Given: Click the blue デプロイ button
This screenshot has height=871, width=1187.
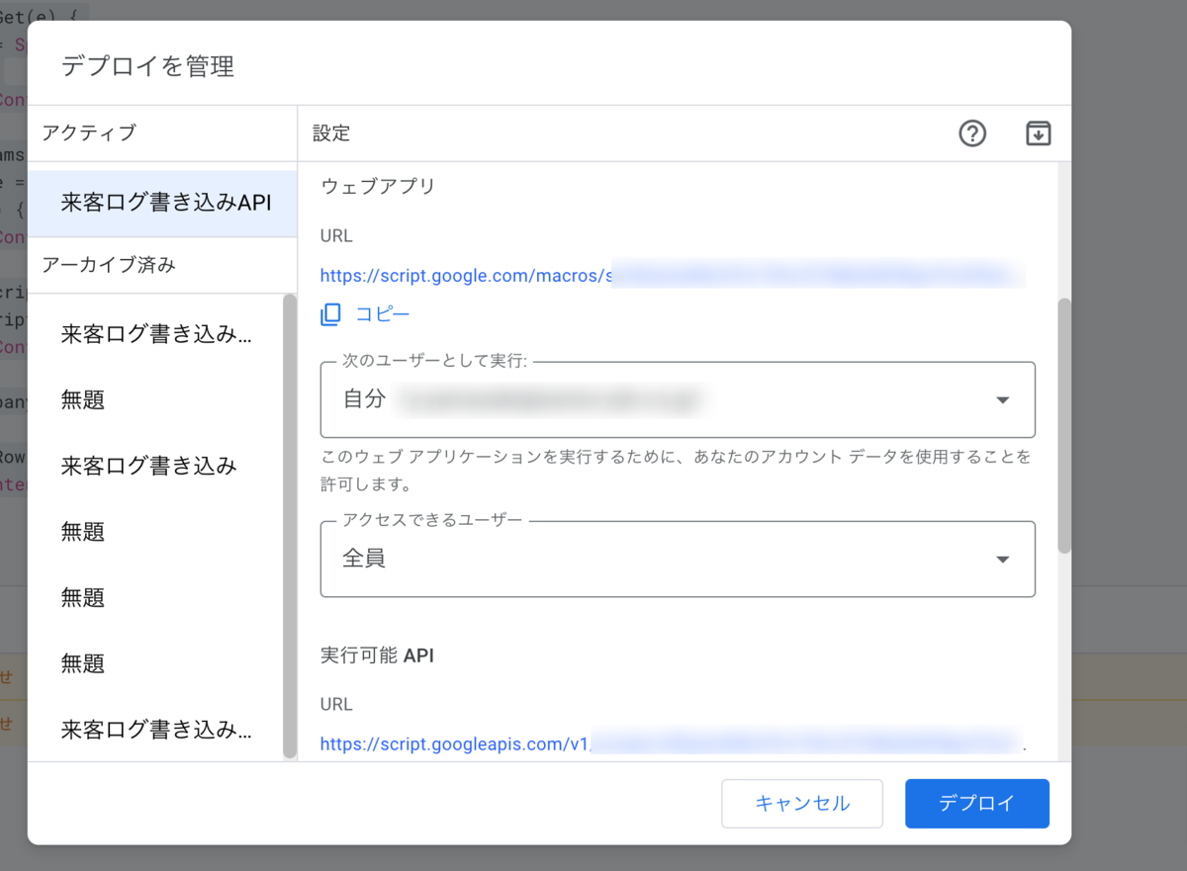Looking at the screenshot, I should tap(976, 803).
